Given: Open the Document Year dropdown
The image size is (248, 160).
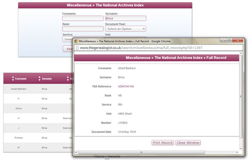Looking at the screenshot, I should [x=126, y=29].
